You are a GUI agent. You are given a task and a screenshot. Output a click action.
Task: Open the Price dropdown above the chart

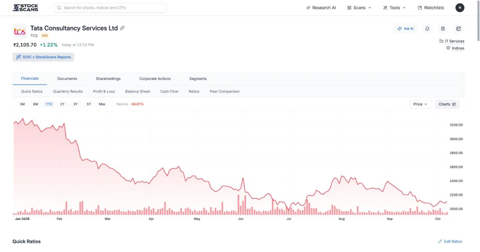click(420, 104)
